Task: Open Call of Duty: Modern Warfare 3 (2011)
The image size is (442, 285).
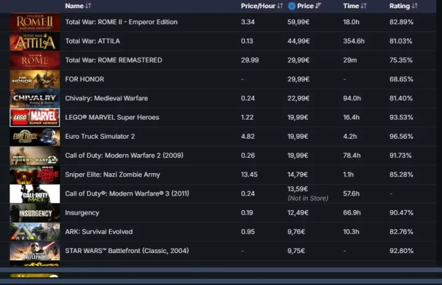Action: pos(127,194)
